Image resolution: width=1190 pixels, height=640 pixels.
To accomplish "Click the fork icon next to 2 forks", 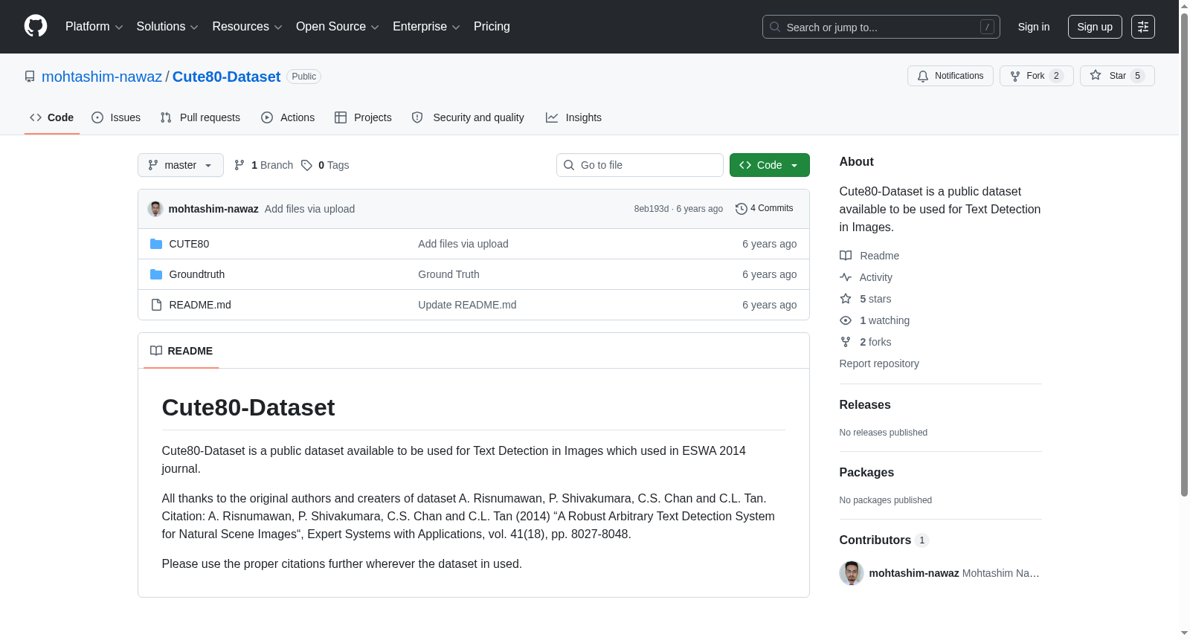I will (846, 342).
